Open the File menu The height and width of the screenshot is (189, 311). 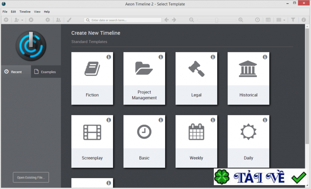coord(5,12)
